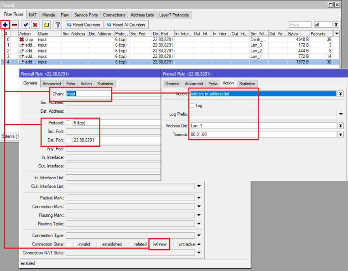
Task: Click the Reset Counters button
Action: (84, 25)
